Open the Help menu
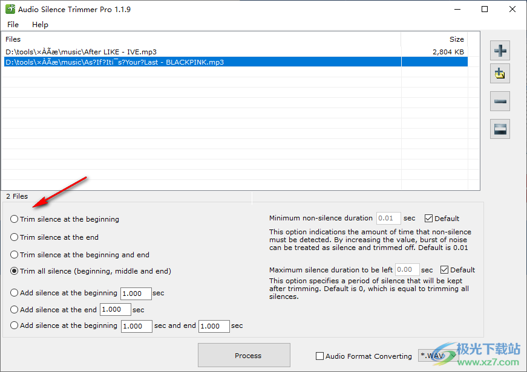Screen dimensions: 527x372 coord(40,25)
